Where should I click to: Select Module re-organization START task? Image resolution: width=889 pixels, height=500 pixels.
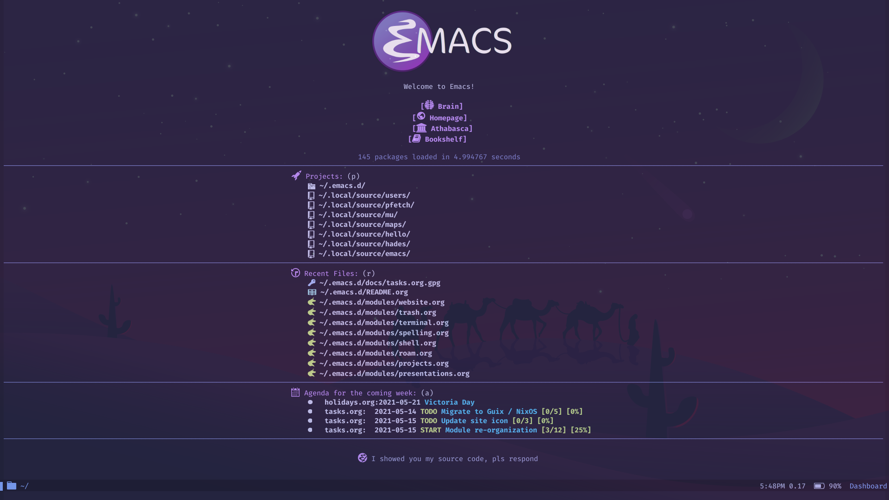[491, 430]
